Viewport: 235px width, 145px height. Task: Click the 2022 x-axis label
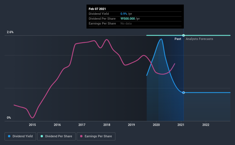206,125
